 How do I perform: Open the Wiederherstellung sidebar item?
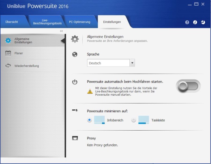[33, 66]
